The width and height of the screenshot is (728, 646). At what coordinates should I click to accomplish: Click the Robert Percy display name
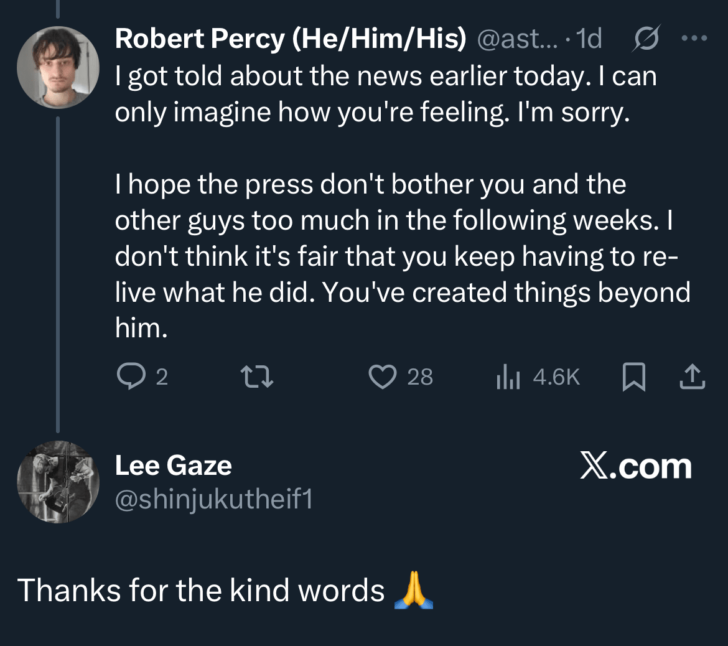(290, 39)
